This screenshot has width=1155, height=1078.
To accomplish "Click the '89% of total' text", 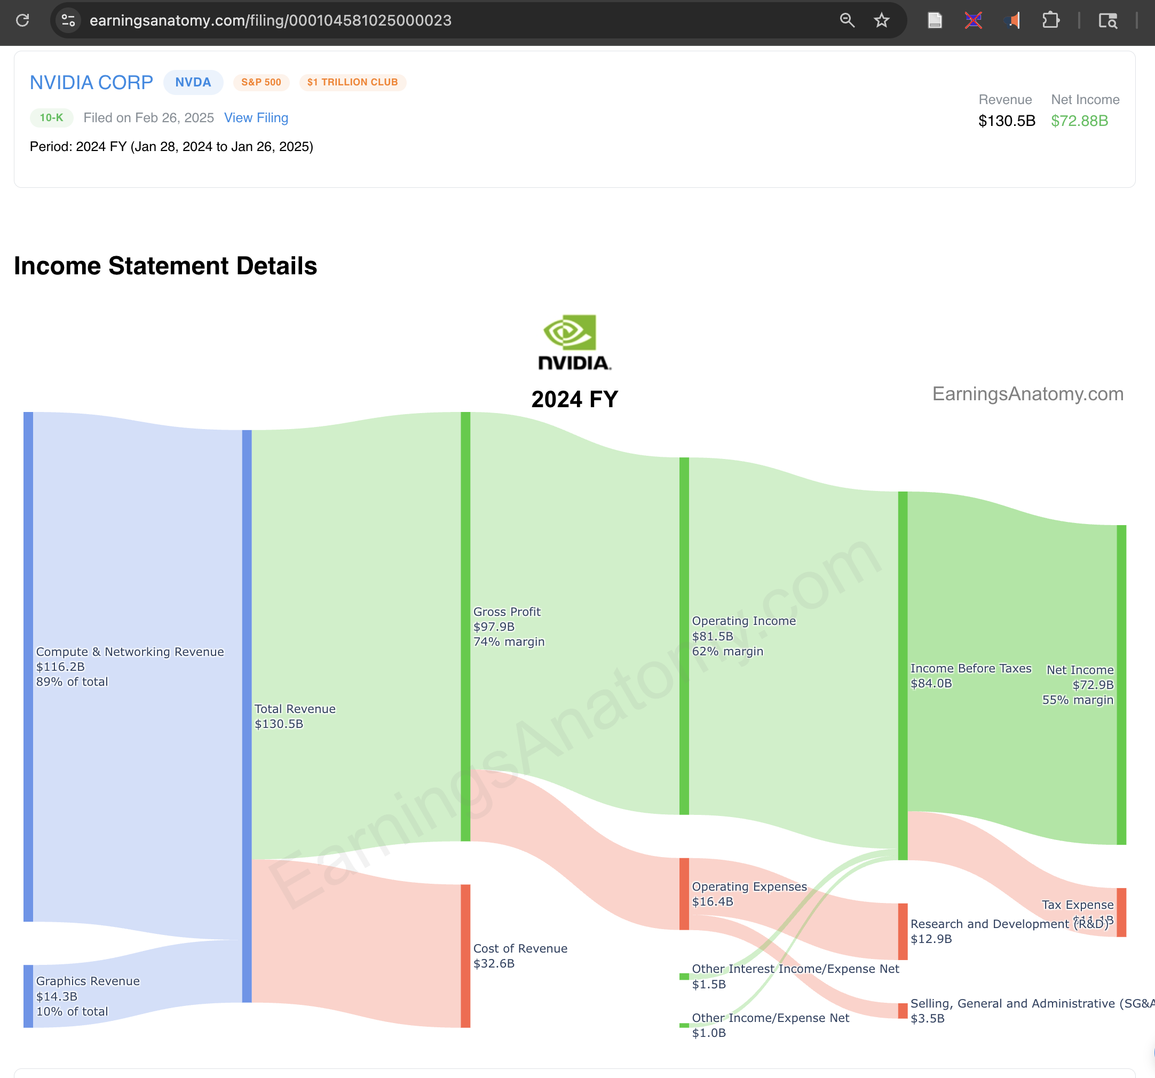I will pyautogui.click(x=72, y=682).
